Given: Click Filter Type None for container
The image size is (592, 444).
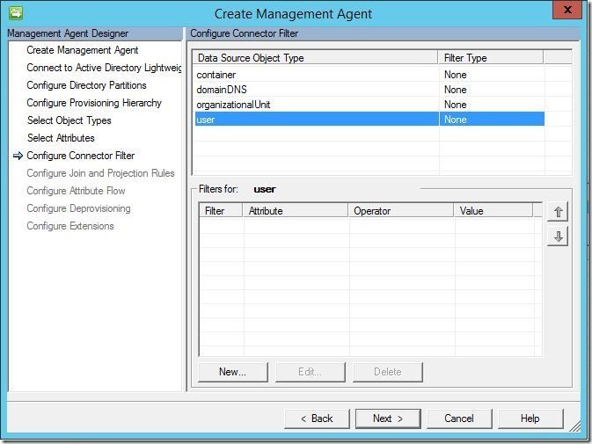Looking at the screenshot, I should pyautogui.click(x=456, y=75).
